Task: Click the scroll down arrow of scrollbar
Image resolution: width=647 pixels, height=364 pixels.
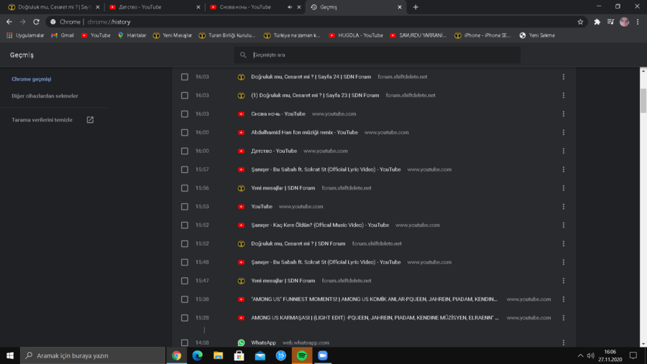Action: coord(643,343)
